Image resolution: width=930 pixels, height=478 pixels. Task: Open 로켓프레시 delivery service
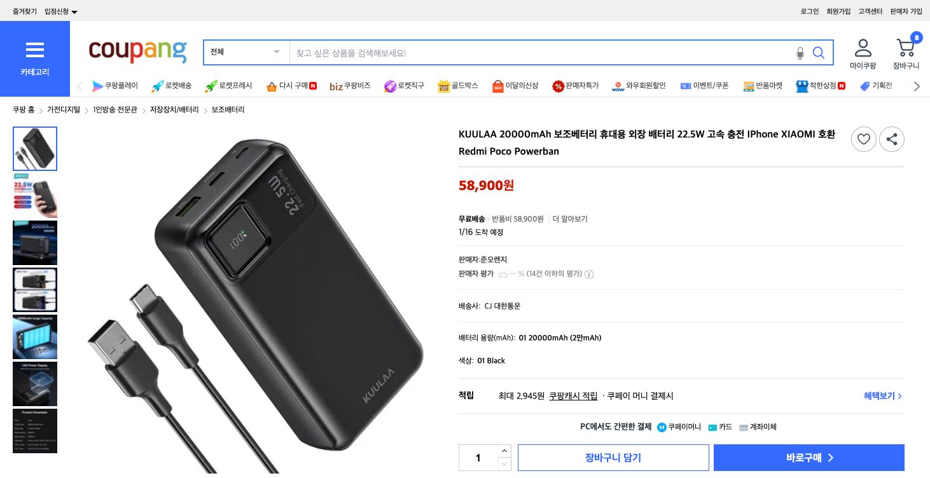(211, 86)
